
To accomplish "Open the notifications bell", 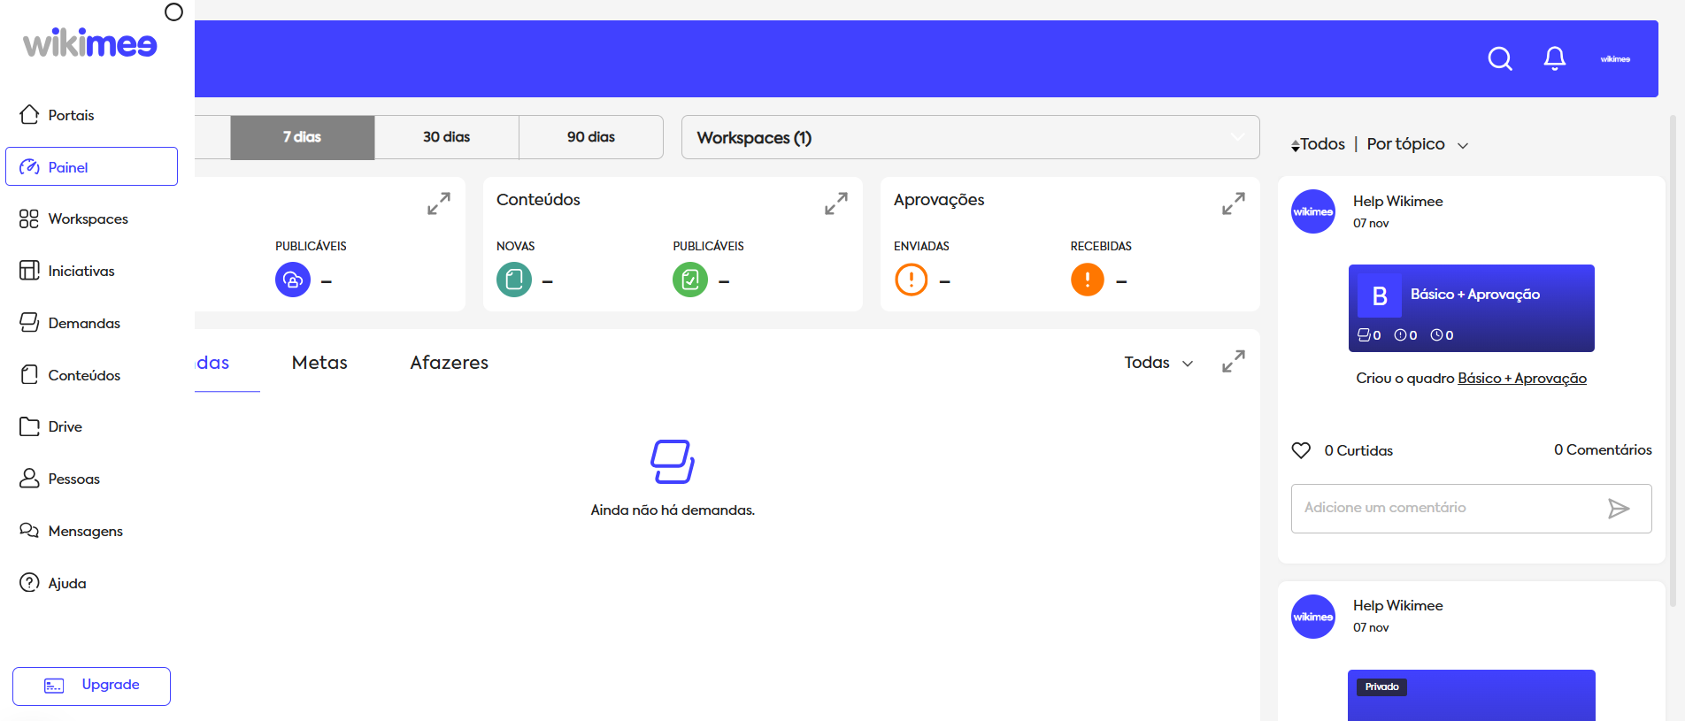I will [x=1554, y=58].
